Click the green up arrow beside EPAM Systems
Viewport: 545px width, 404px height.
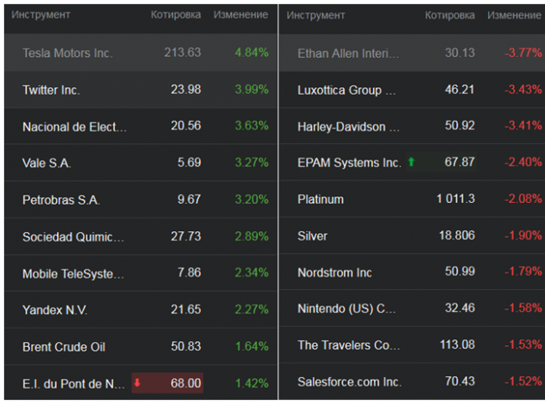point(411,162)
